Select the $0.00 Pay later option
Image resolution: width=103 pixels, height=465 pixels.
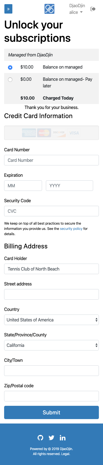(x=10, y=80)
